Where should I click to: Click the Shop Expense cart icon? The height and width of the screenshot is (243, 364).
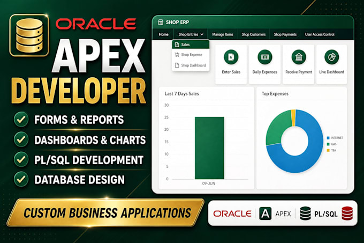(177, 55)
